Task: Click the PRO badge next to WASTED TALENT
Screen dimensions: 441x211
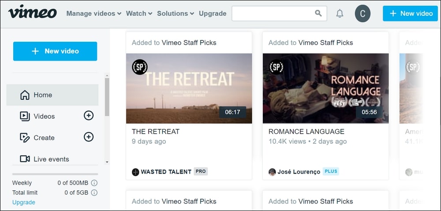Action: tap(201, 171)
